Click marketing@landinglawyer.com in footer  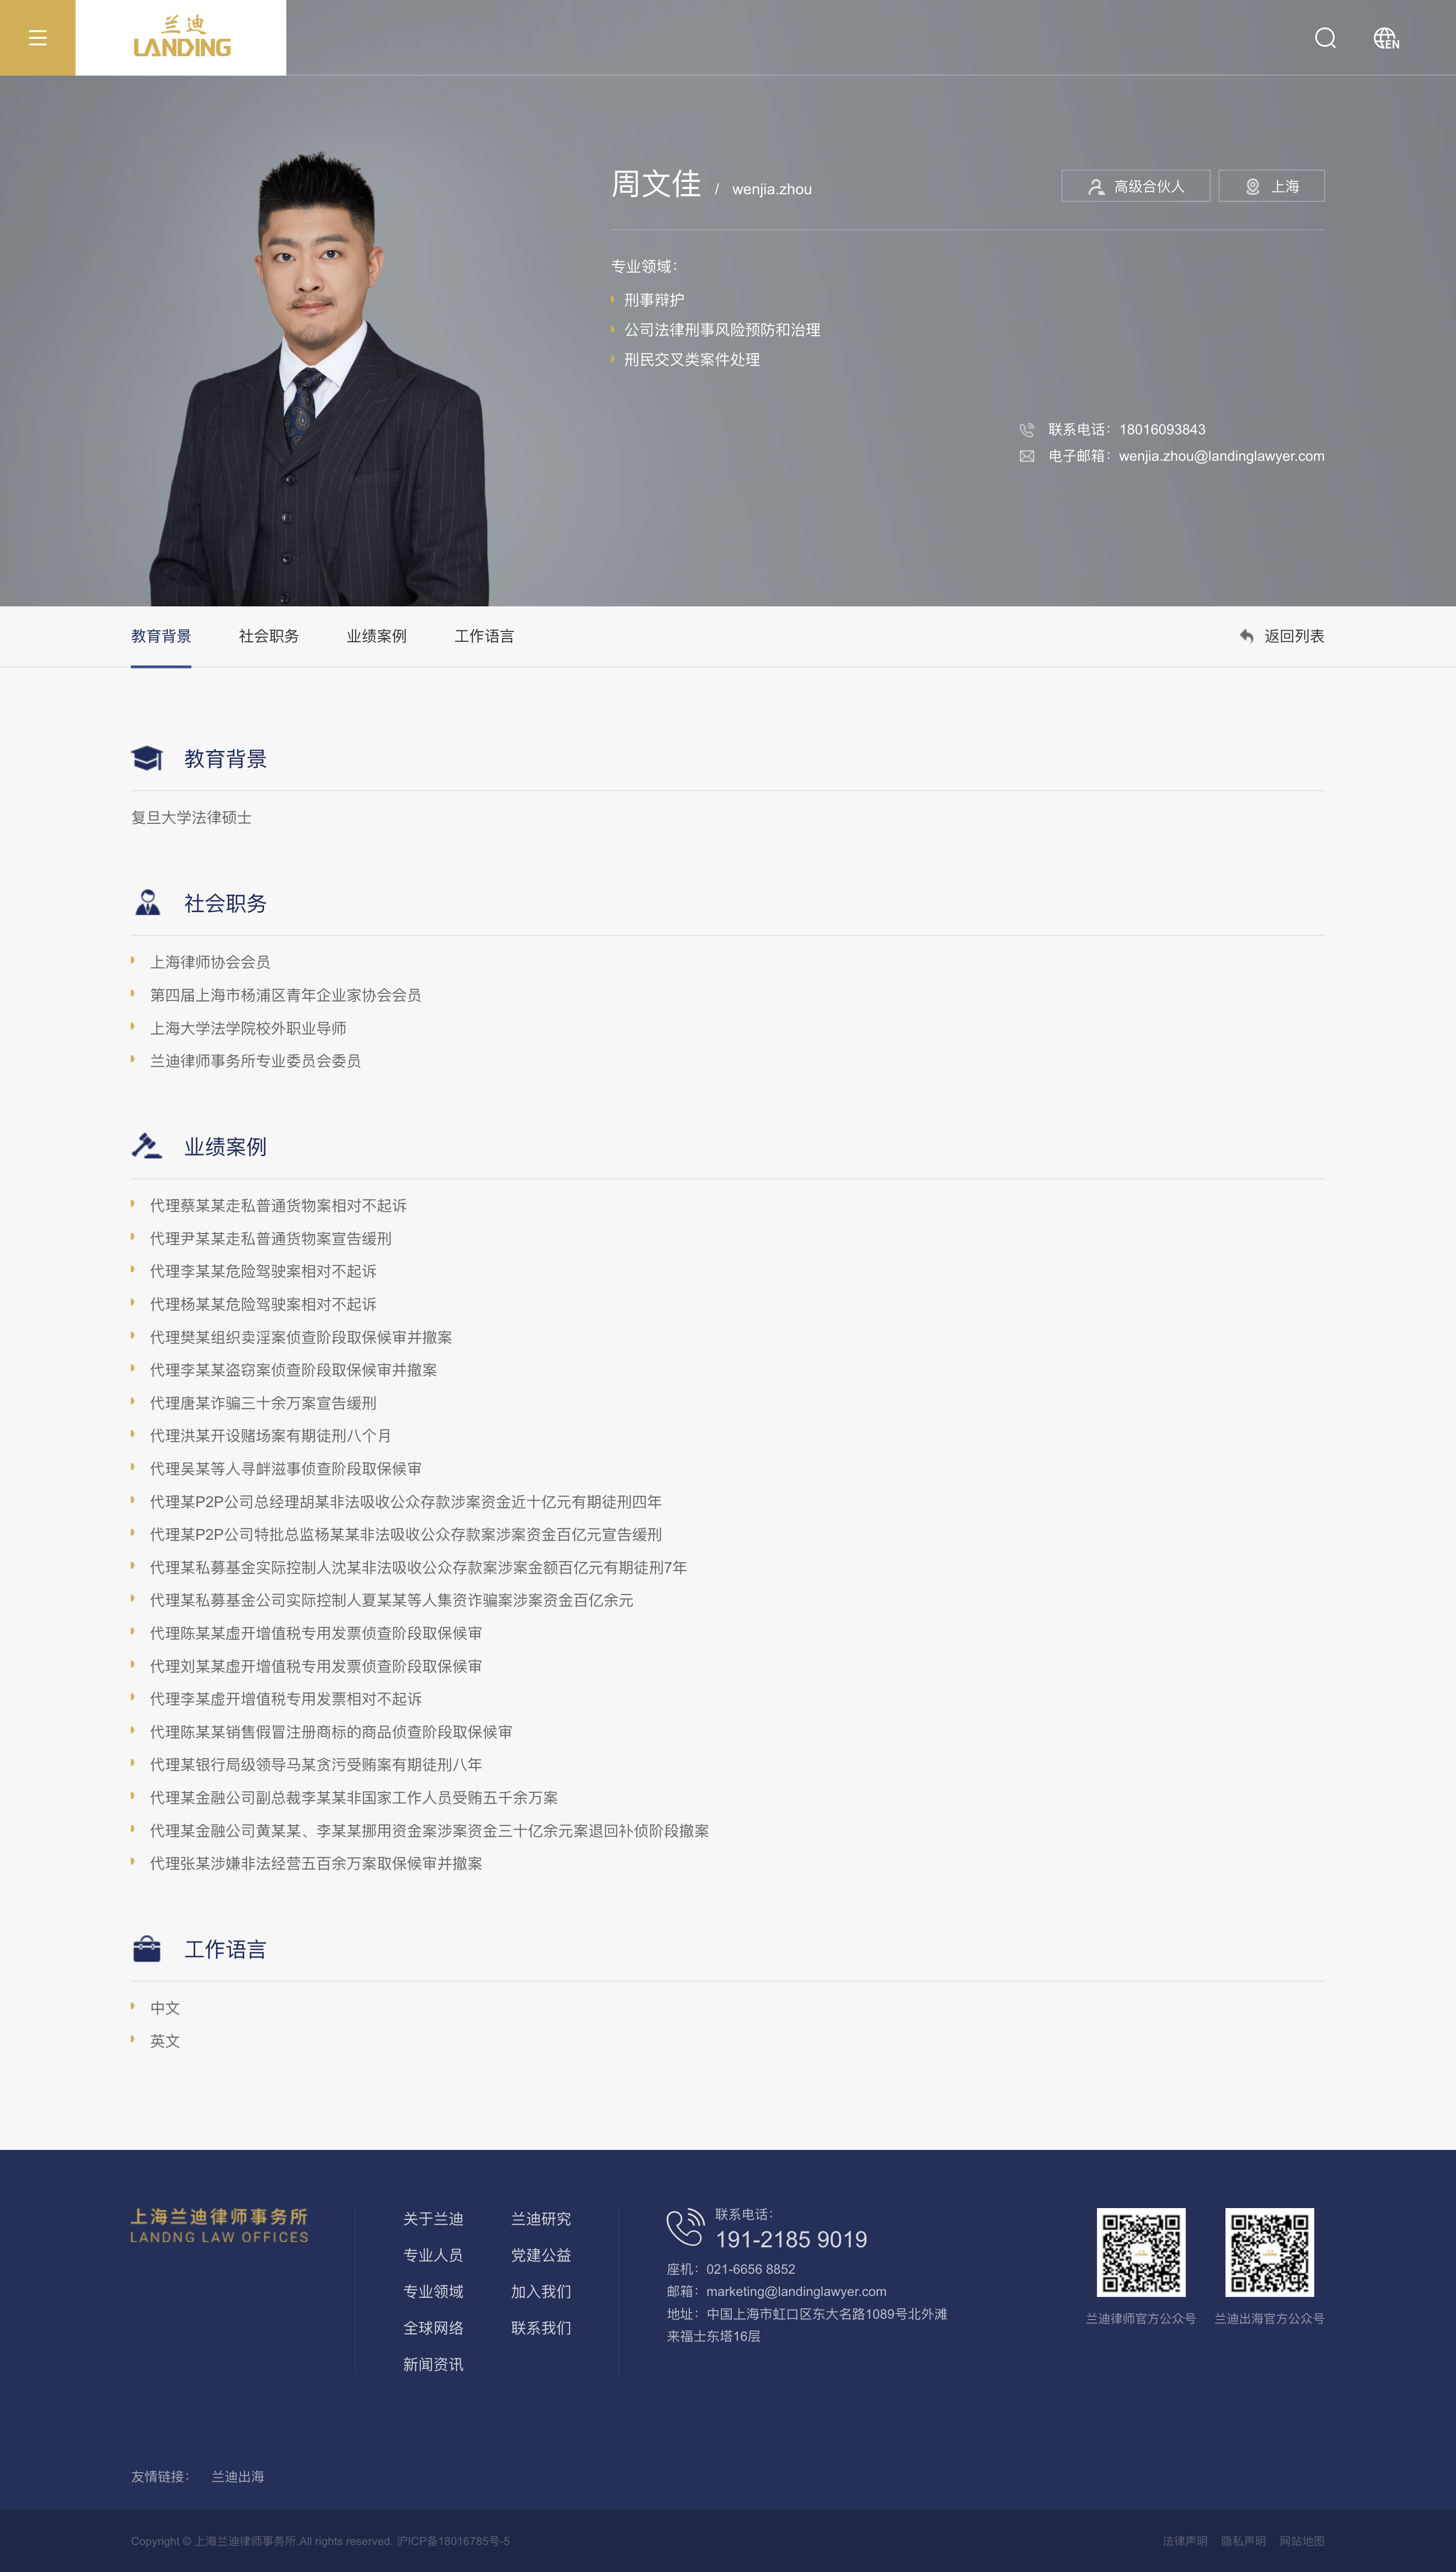coord(796,2292)
